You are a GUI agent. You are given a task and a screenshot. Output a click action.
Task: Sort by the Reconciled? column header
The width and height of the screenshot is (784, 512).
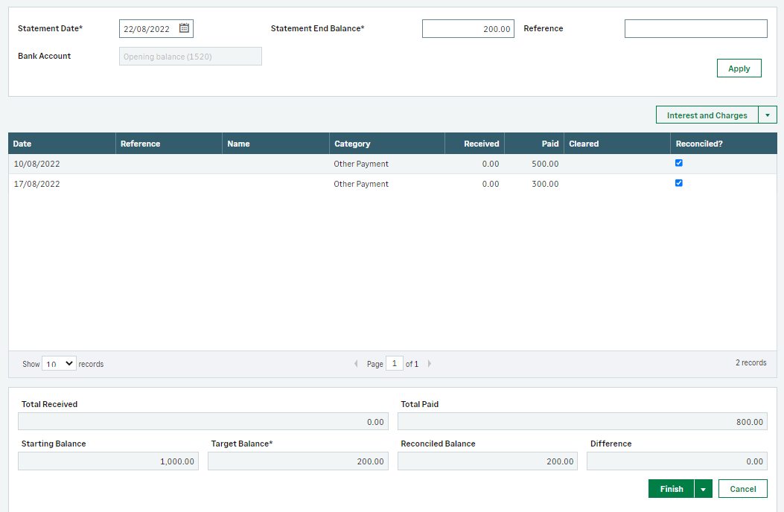point(699,144)
